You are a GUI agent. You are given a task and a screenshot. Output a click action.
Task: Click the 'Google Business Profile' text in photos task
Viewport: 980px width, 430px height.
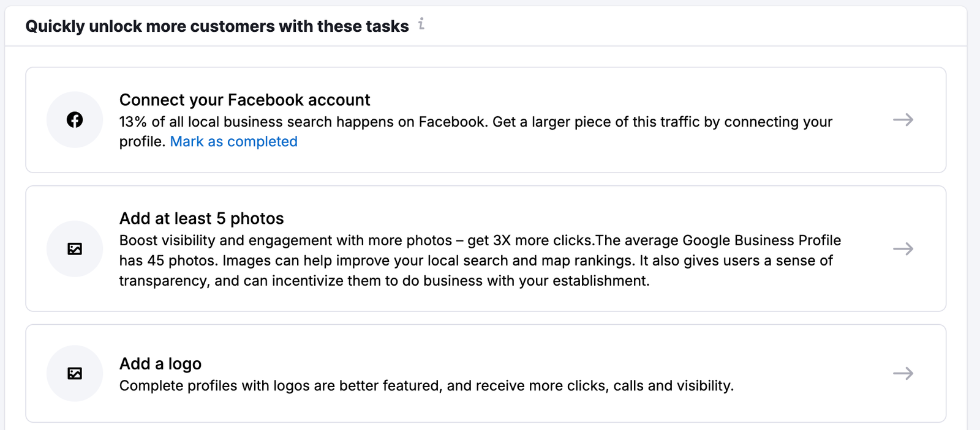pos(761,240)
